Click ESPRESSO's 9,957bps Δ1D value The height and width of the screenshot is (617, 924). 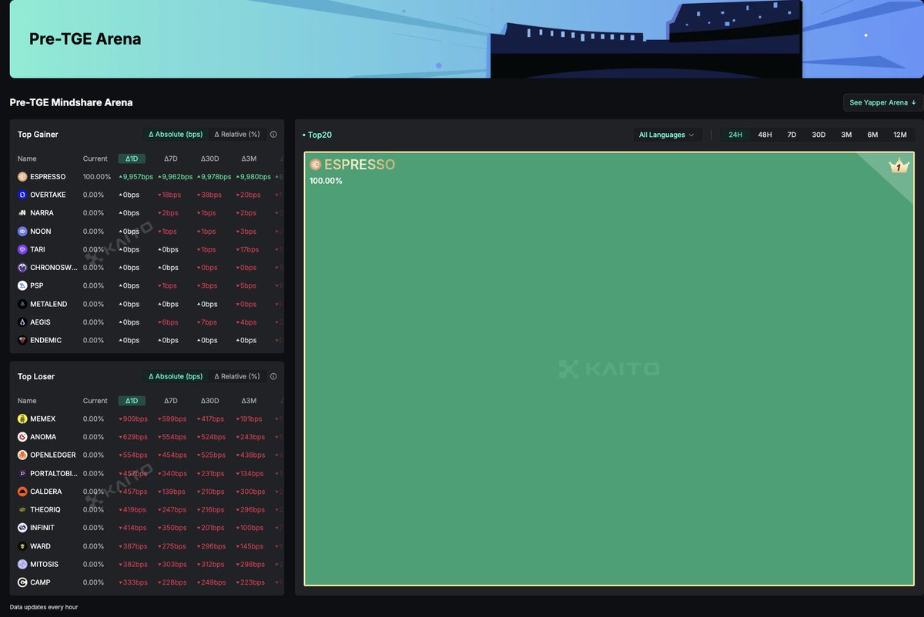[136, 177]
